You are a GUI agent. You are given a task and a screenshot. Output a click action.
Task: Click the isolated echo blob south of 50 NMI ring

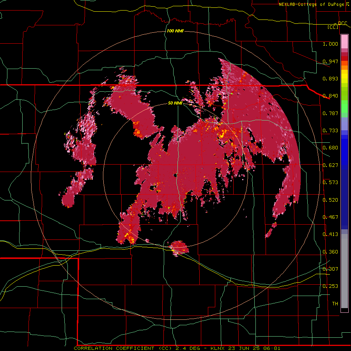[179, 248]
